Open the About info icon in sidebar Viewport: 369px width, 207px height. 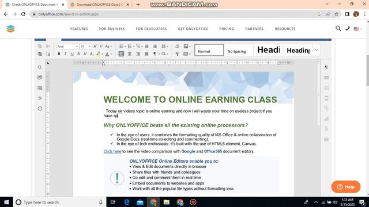(40, 109)
